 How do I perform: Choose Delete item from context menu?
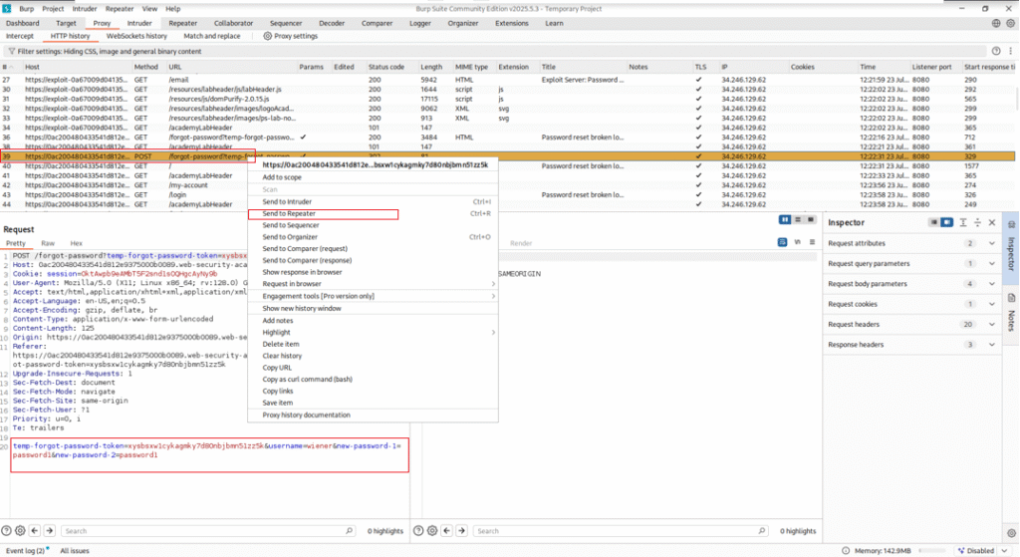[x=373, y=344]
